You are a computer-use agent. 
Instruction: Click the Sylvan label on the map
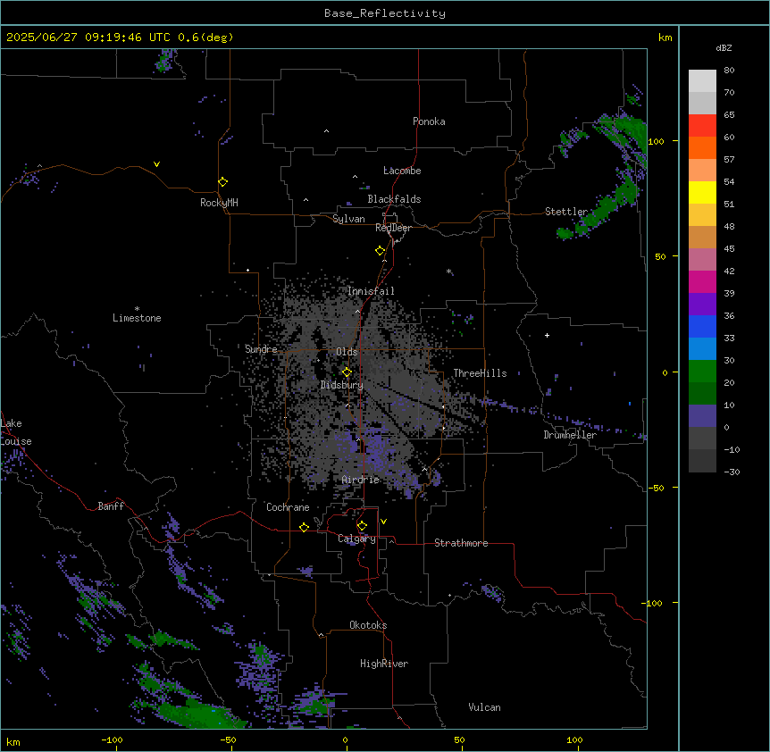pyautogui.click(x=348, y=219)
